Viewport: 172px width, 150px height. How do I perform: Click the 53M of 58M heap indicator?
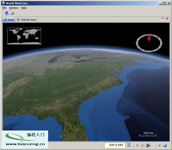115,145
